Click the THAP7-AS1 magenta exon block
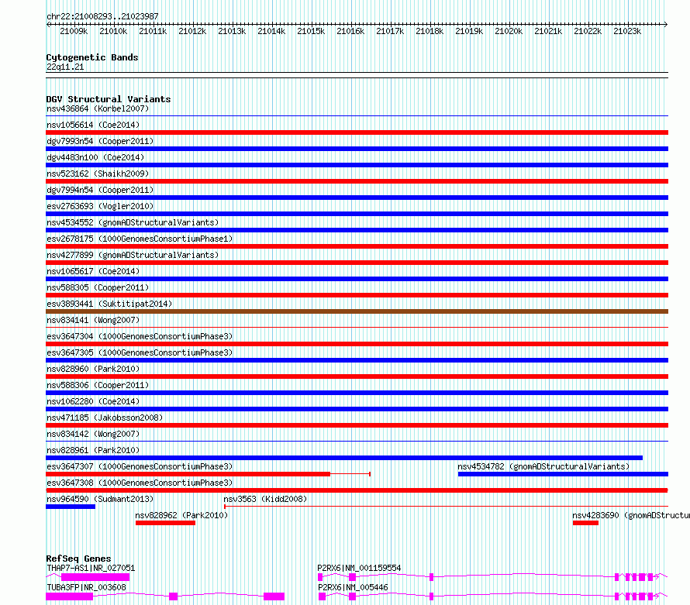 point(95,577)
